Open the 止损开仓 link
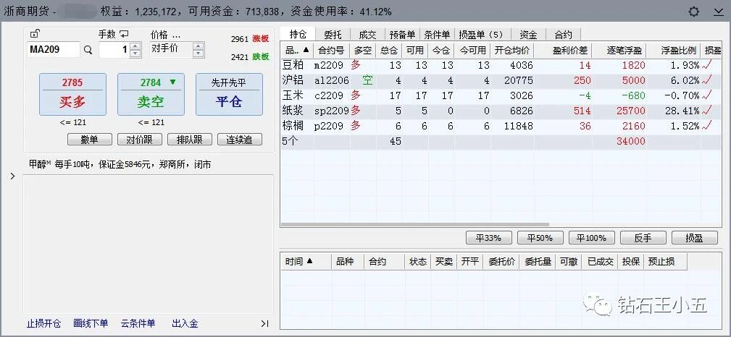The height and width of the screenshot is (337, 731). coord(43,323)
